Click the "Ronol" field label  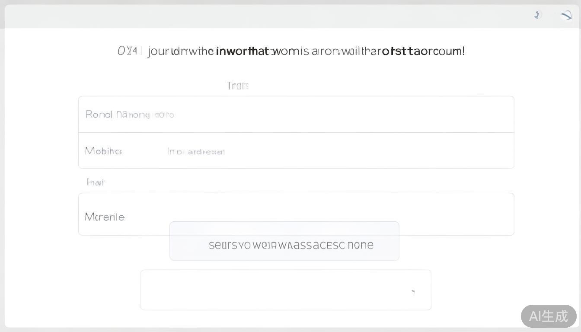(x=99, y=115)
